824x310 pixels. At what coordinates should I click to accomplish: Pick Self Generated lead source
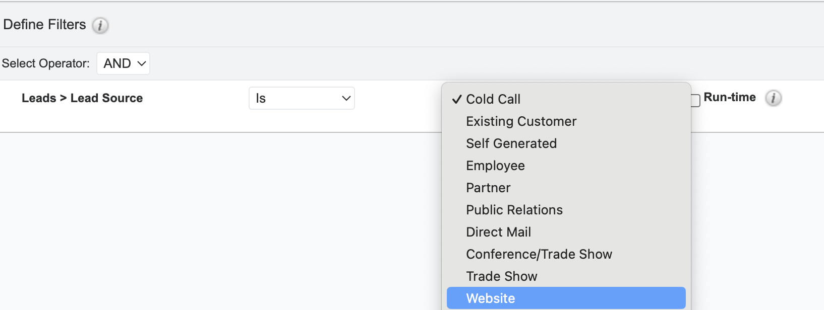[x=511, y=143]
